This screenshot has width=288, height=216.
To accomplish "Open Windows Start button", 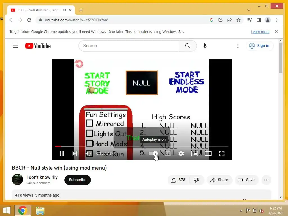I will (7, 210).
